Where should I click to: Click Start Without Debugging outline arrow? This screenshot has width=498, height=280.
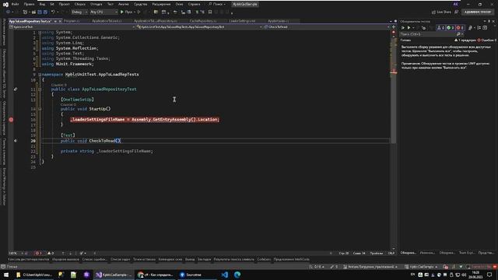click(x=139, y=12)
